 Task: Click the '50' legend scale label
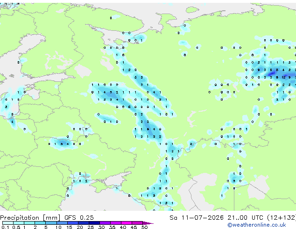click(144, 227)
